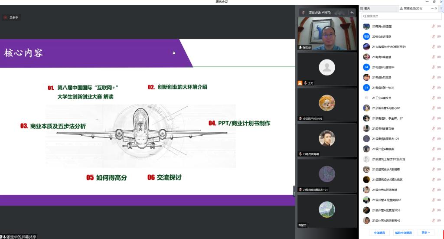Open the 更多 dropdown at panel bottom
The width and height of the screenshot is (444, 239).
click(x=425, y=232)
